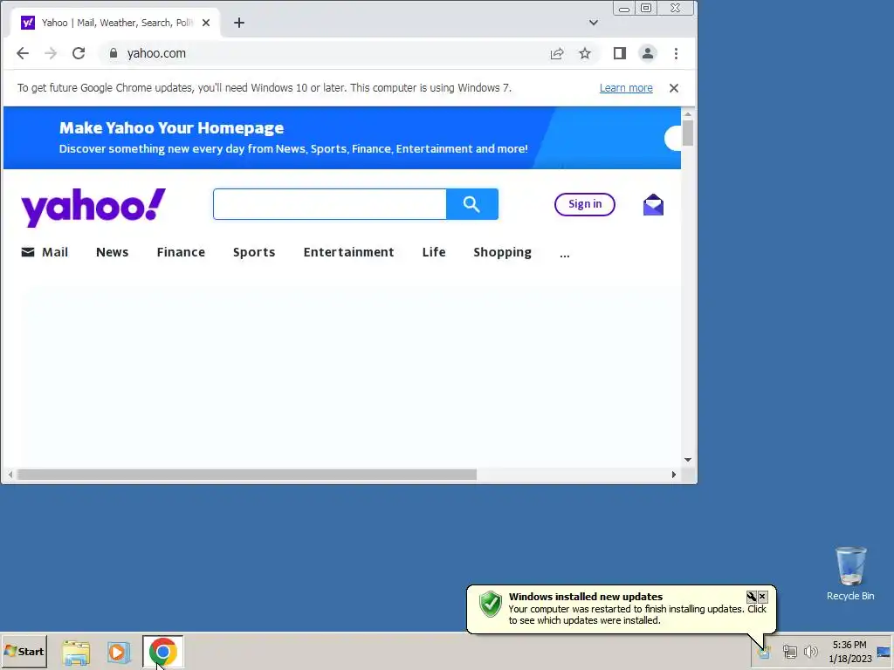
Task: Open the network tray icon
Action: (x=789, y=652)
